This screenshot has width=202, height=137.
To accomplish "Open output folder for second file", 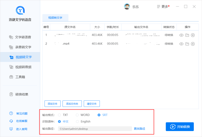I will [x=187, y=44].
